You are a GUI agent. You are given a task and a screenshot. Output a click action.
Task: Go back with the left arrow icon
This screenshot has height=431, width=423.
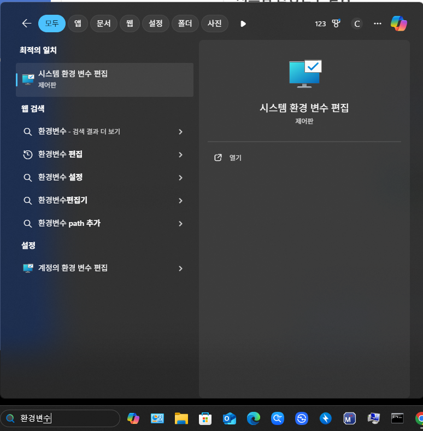(x=27, y=24)
